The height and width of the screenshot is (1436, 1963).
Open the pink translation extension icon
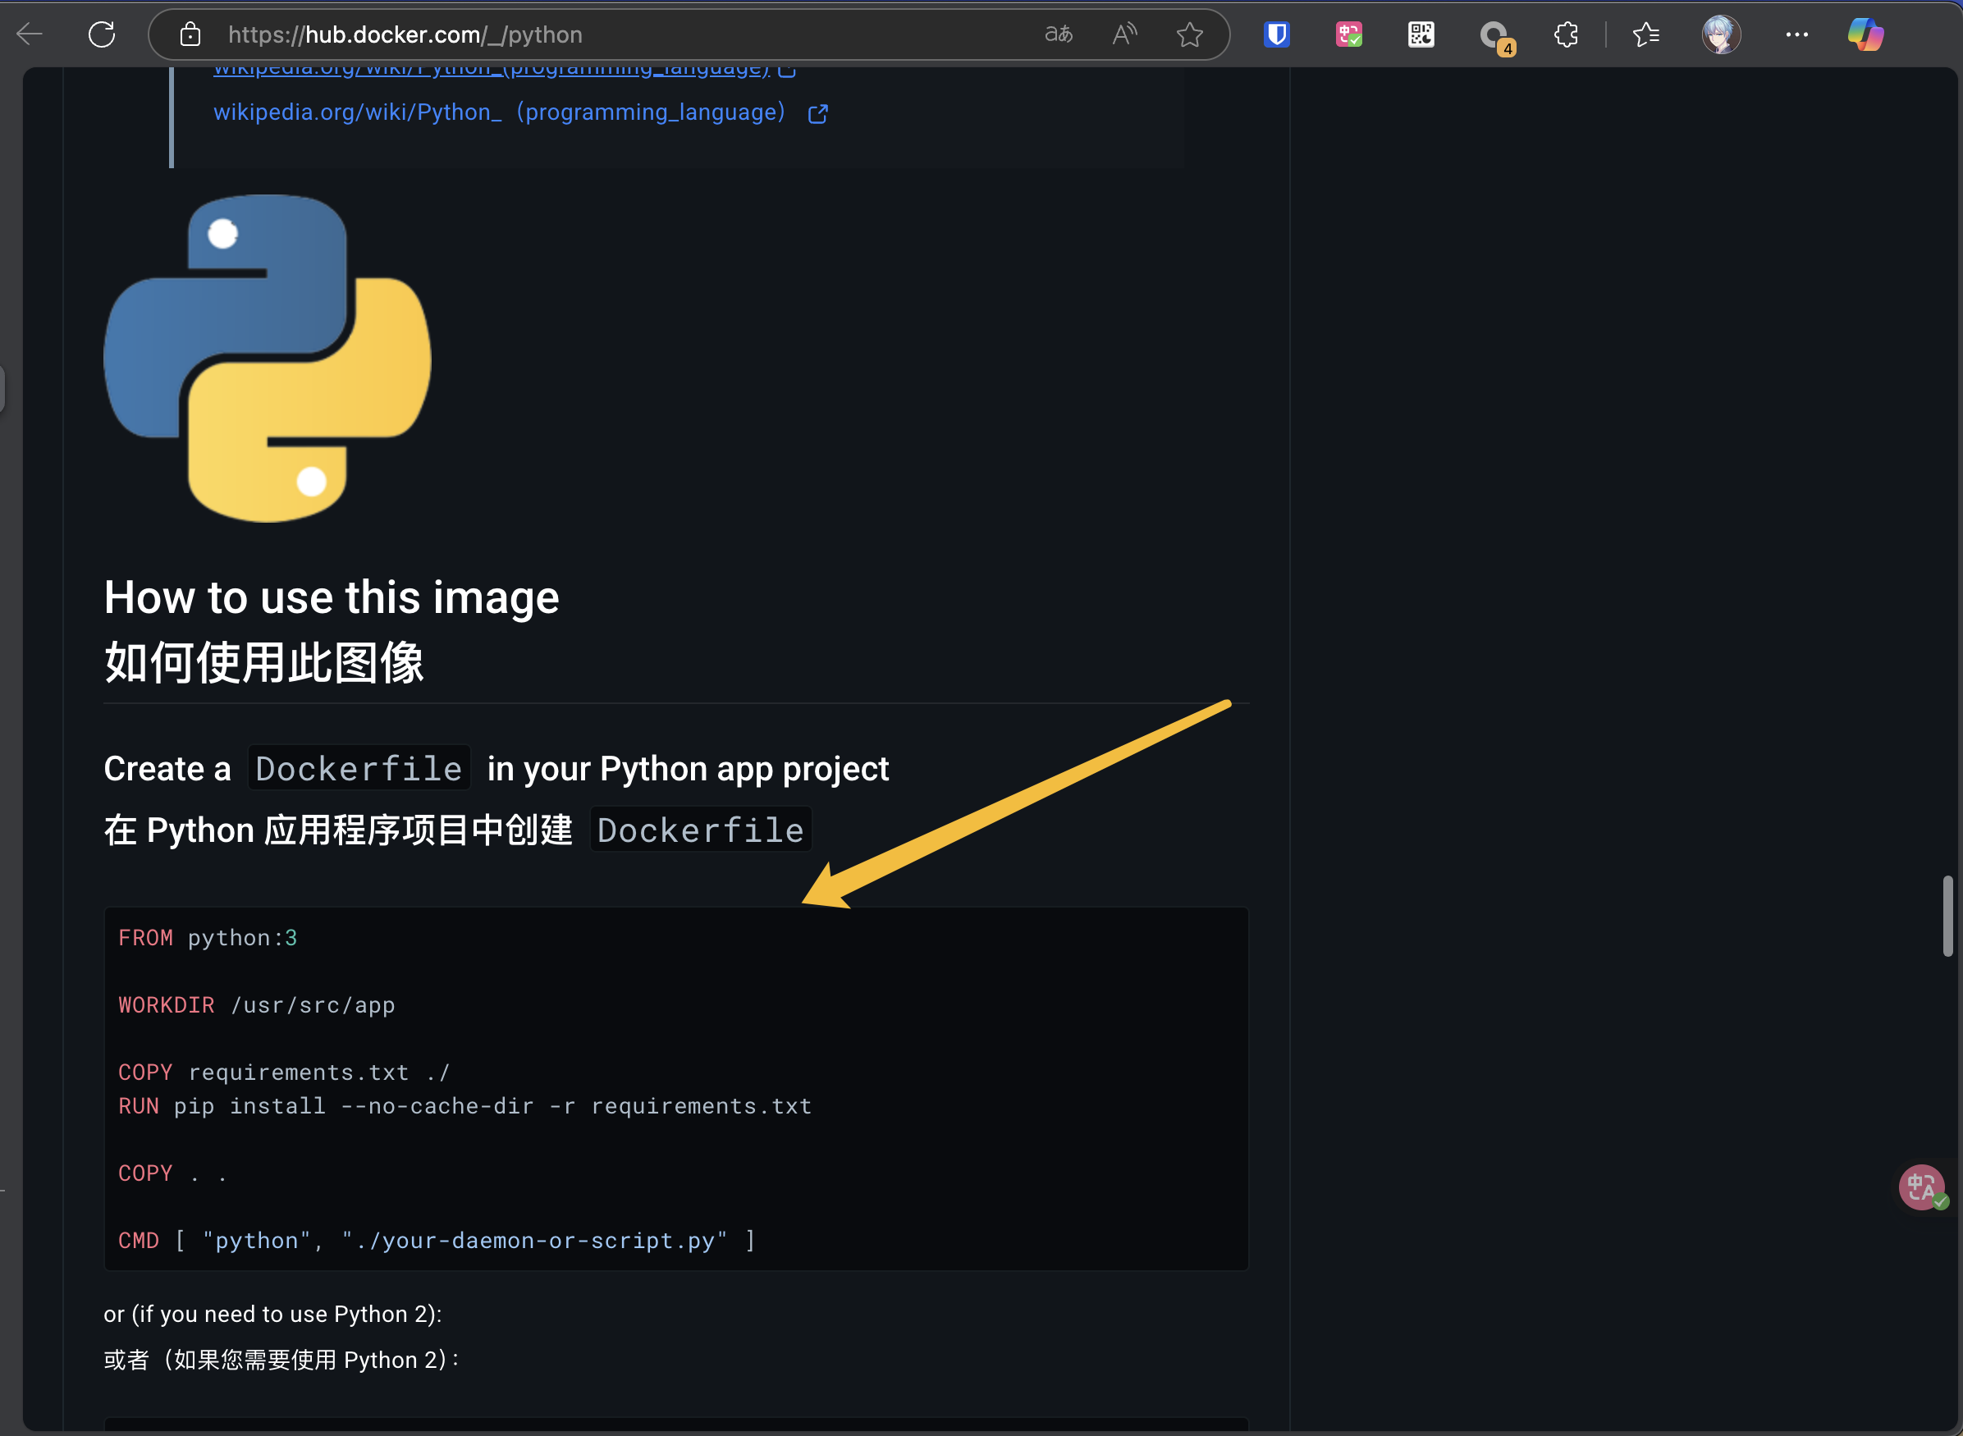tap(1348, 34)
